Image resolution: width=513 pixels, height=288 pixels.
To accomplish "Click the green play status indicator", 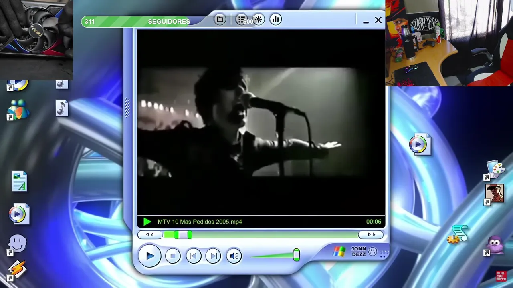I will pos(147,222).
